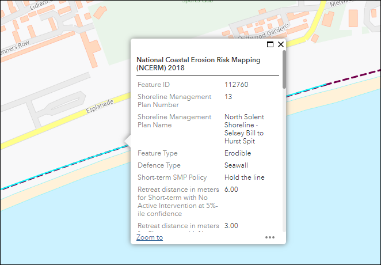This screenshot has width=381, height=265.
Task: Close the NCERM feature popup
Action: point(281,44)
